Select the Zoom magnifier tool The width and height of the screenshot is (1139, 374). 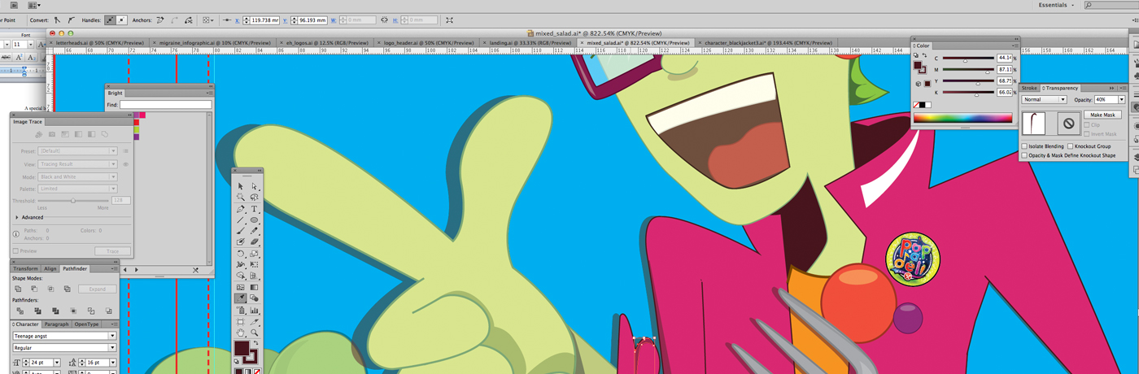(255, 333)
